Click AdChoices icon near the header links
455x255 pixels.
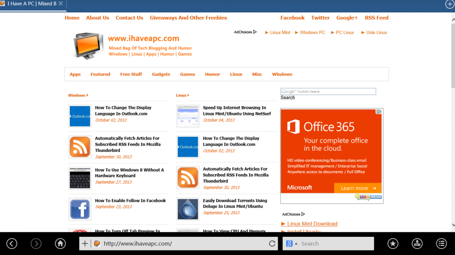coord(245,32)
